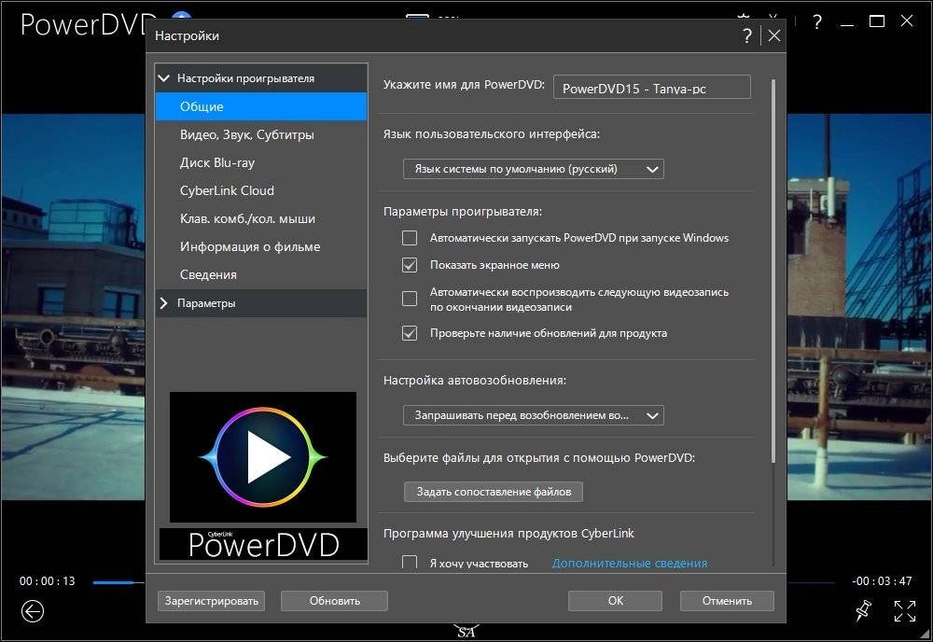Image resolution: width=933 pixels, height=642 pixels.
Task: Open the interface language dropdown
Action: (533, 169)
